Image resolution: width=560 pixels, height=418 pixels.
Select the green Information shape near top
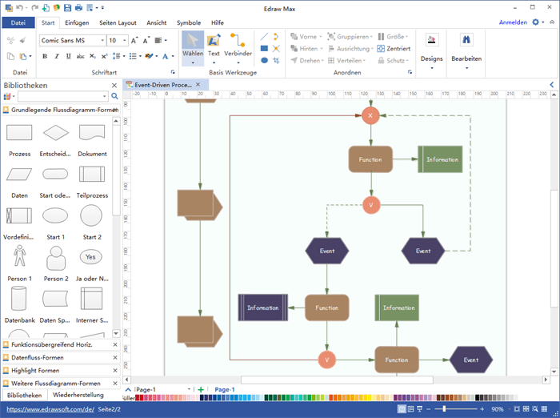click(440, 159)
